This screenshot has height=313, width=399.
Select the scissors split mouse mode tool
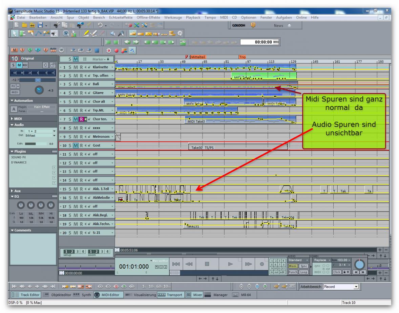[x=54, y=33]
